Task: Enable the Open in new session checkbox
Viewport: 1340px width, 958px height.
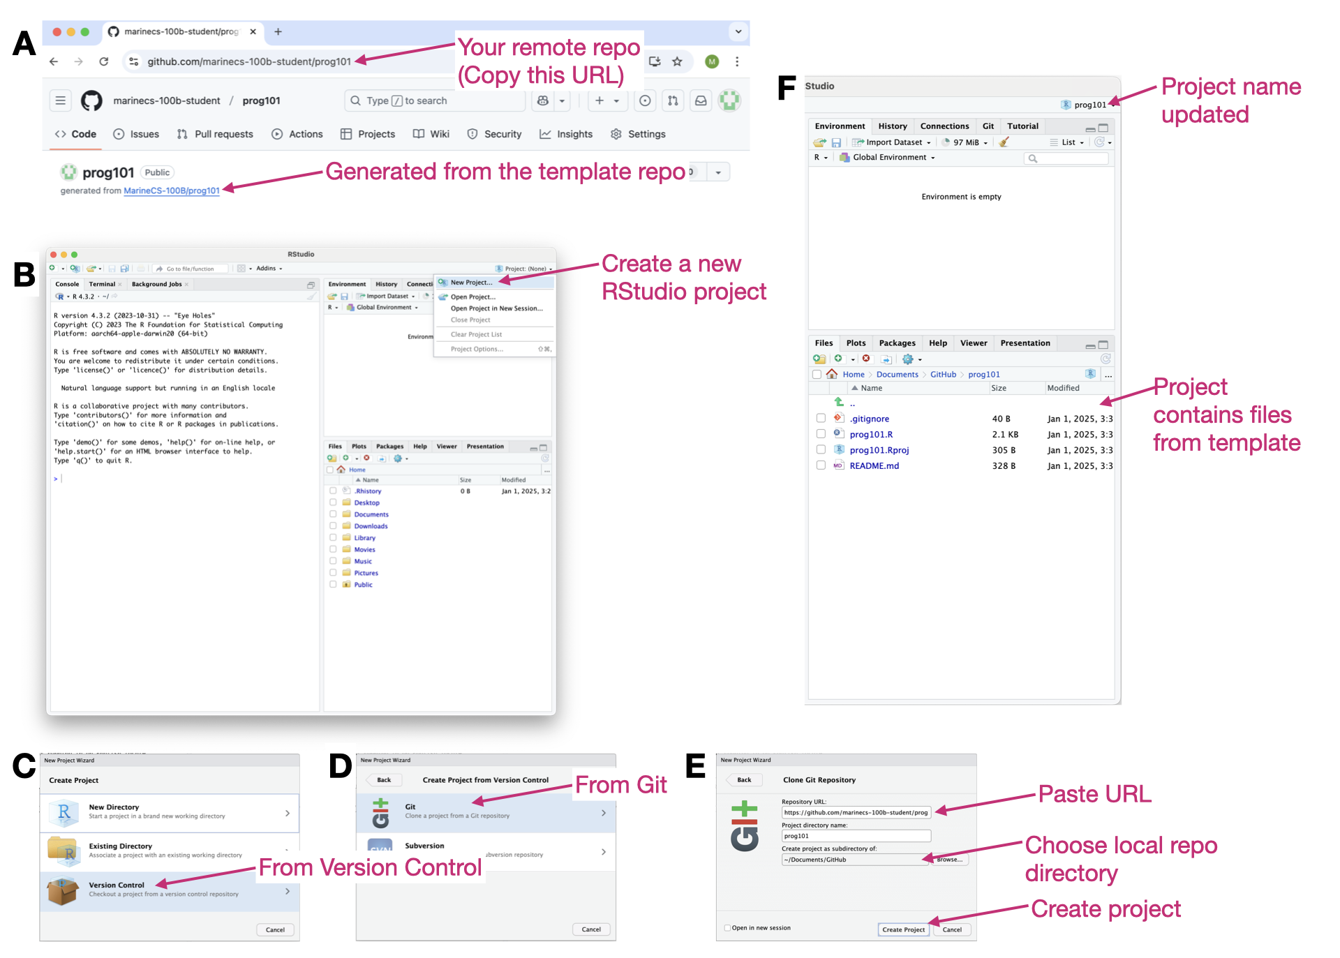Action: coord(727,928)
